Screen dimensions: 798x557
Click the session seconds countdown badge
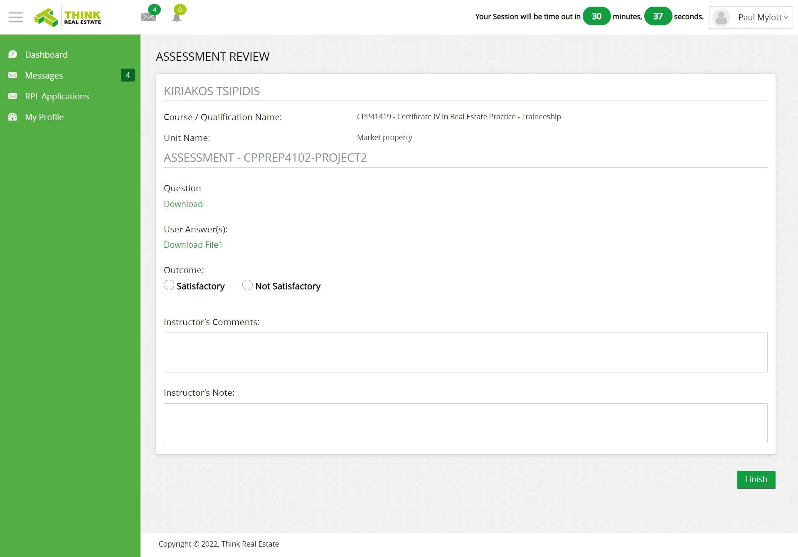pos(658,16)
